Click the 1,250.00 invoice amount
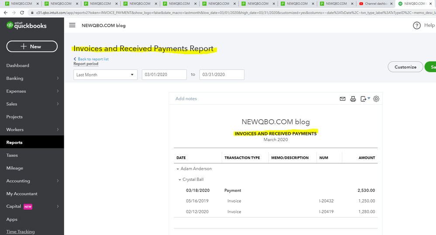 367,201
